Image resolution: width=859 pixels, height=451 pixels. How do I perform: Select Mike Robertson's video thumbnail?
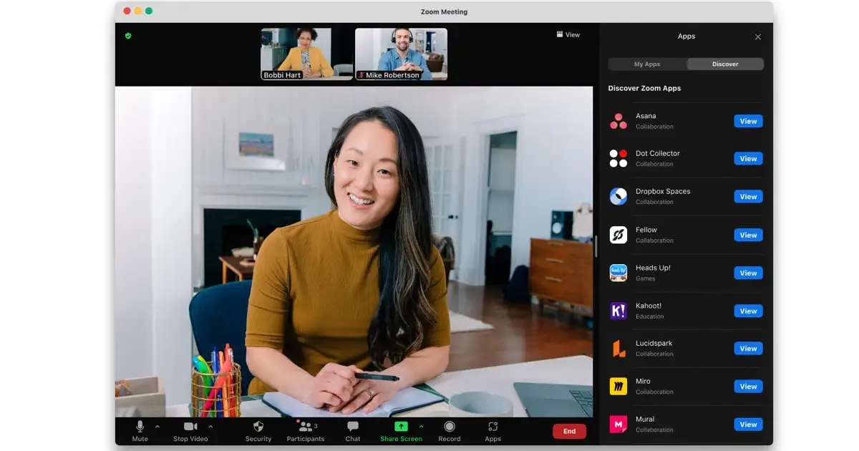click(x=401, y=54)
